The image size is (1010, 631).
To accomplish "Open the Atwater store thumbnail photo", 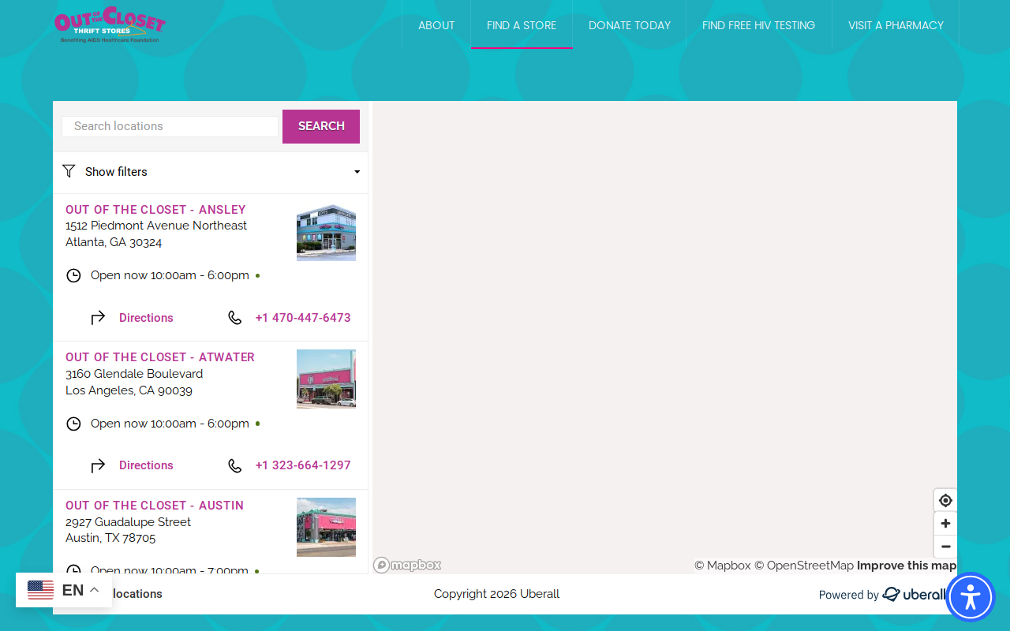I will (x=326, y=379).
